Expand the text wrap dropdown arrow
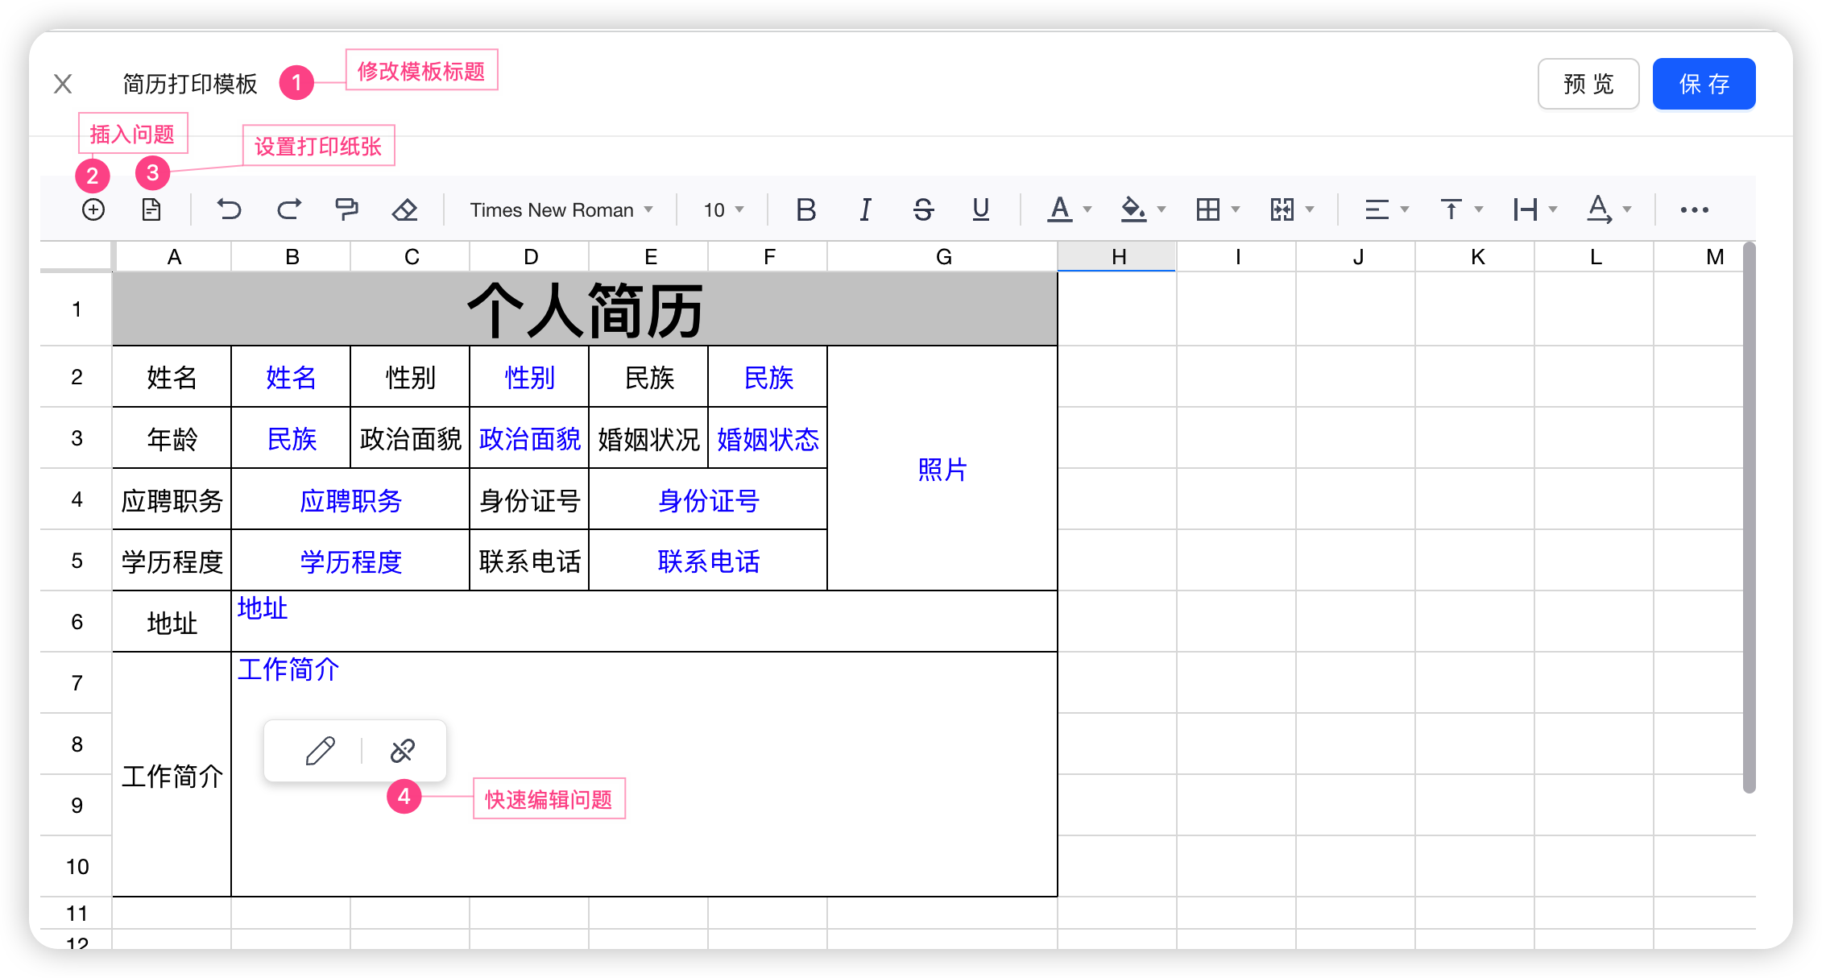This screenshot has width=1822, height=978. pos(1553,209)
